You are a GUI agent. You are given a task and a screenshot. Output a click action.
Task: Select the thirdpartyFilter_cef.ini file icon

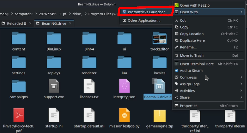195,116
